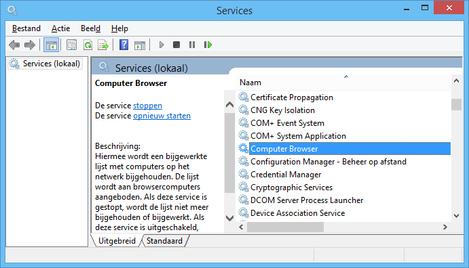This screenshot has width=469, height=268.
Task: Open the Help menu
Action: (x=119, y=28)
